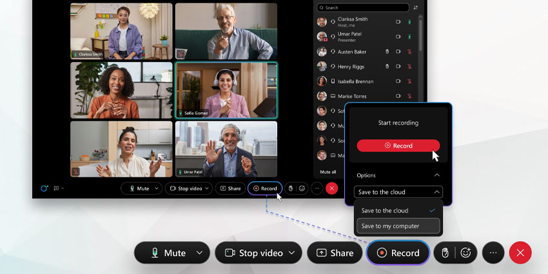Image resolution: width=548 pixels, height=274 pixels.
Task: Click the captions icon in meeting window
Action: point(57,188)
